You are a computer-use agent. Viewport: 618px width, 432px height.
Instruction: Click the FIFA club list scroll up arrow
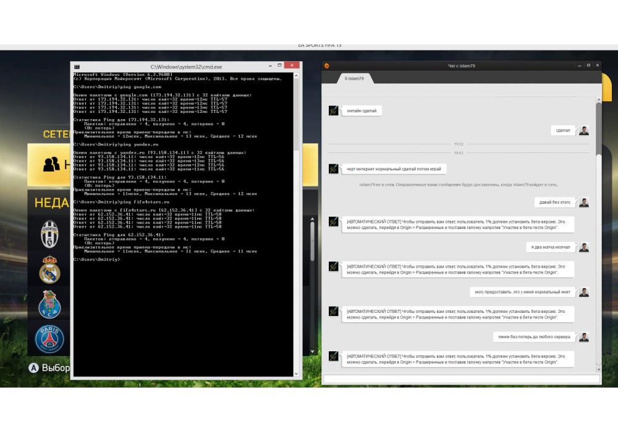pos(312,218)
